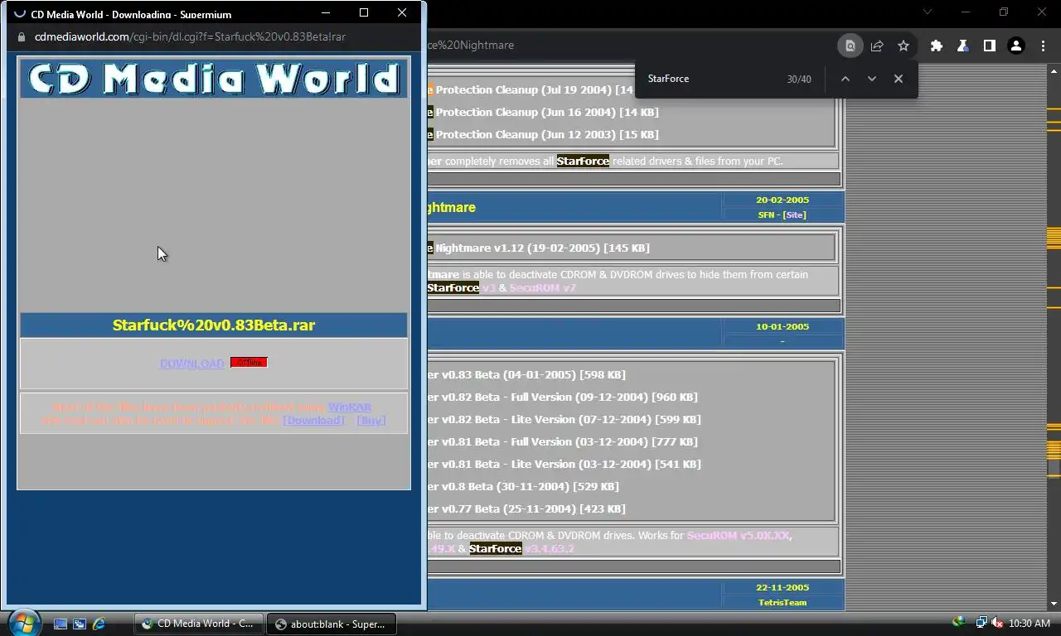Screen dimensions: 1061x636
Task: Open the profile avatar icon
Action: click(1015, 46)
